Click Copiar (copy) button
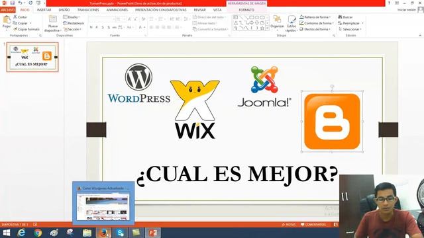The image size is (424, 238). [21, 23]
